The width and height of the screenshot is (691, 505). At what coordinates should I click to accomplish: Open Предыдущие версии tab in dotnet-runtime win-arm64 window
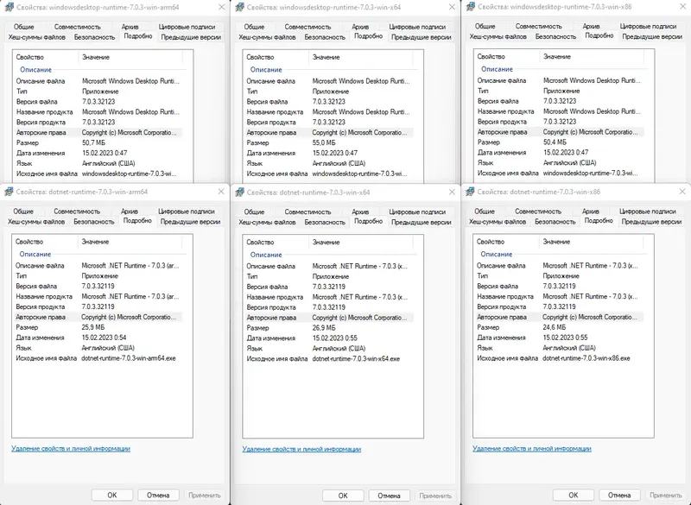coord(190,222)
